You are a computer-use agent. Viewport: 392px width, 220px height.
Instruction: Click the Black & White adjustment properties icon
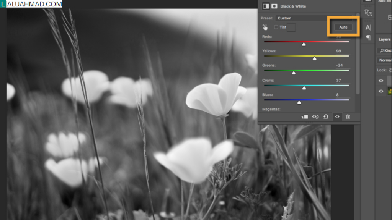tap(266, 6)
